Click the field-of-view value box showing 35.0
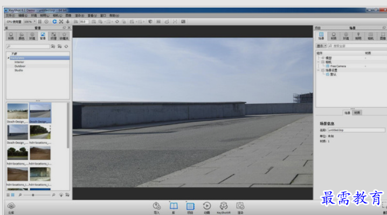 [x=84, y=22]
